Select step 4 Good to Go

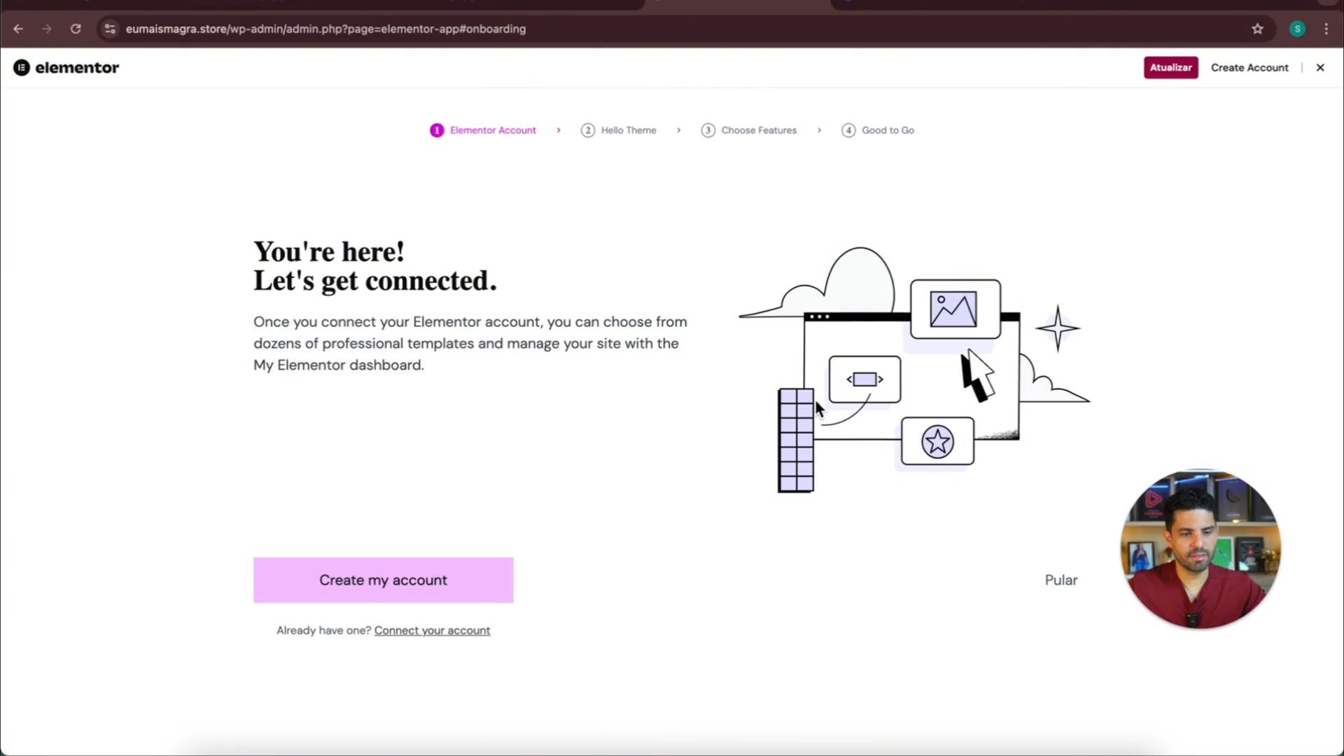[878, 130]
